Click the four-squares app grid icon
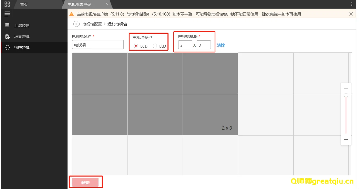 (7, 4)
